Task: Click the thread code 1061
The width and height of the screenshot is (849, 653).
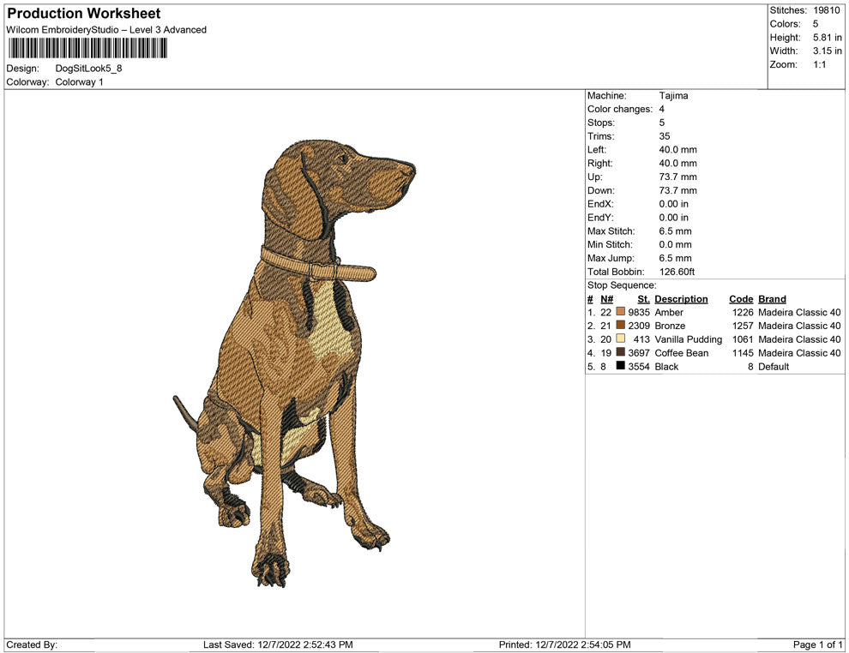Action: click(743, 339)
